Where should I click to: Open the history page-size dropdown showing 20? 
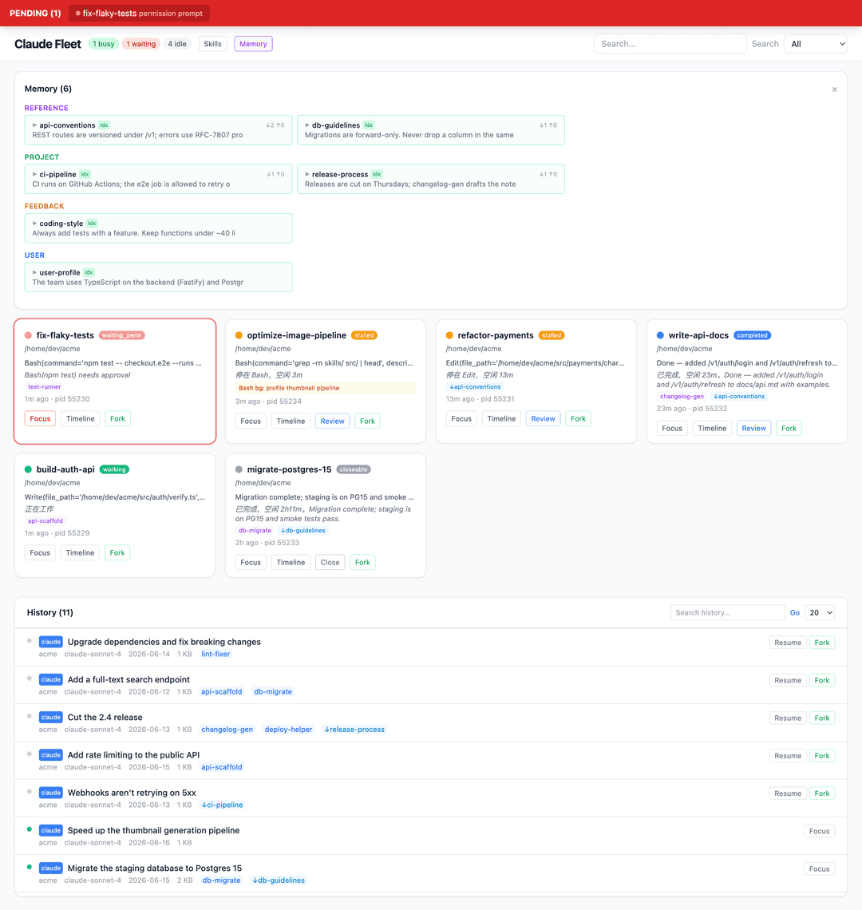click(x=820, y=613)
